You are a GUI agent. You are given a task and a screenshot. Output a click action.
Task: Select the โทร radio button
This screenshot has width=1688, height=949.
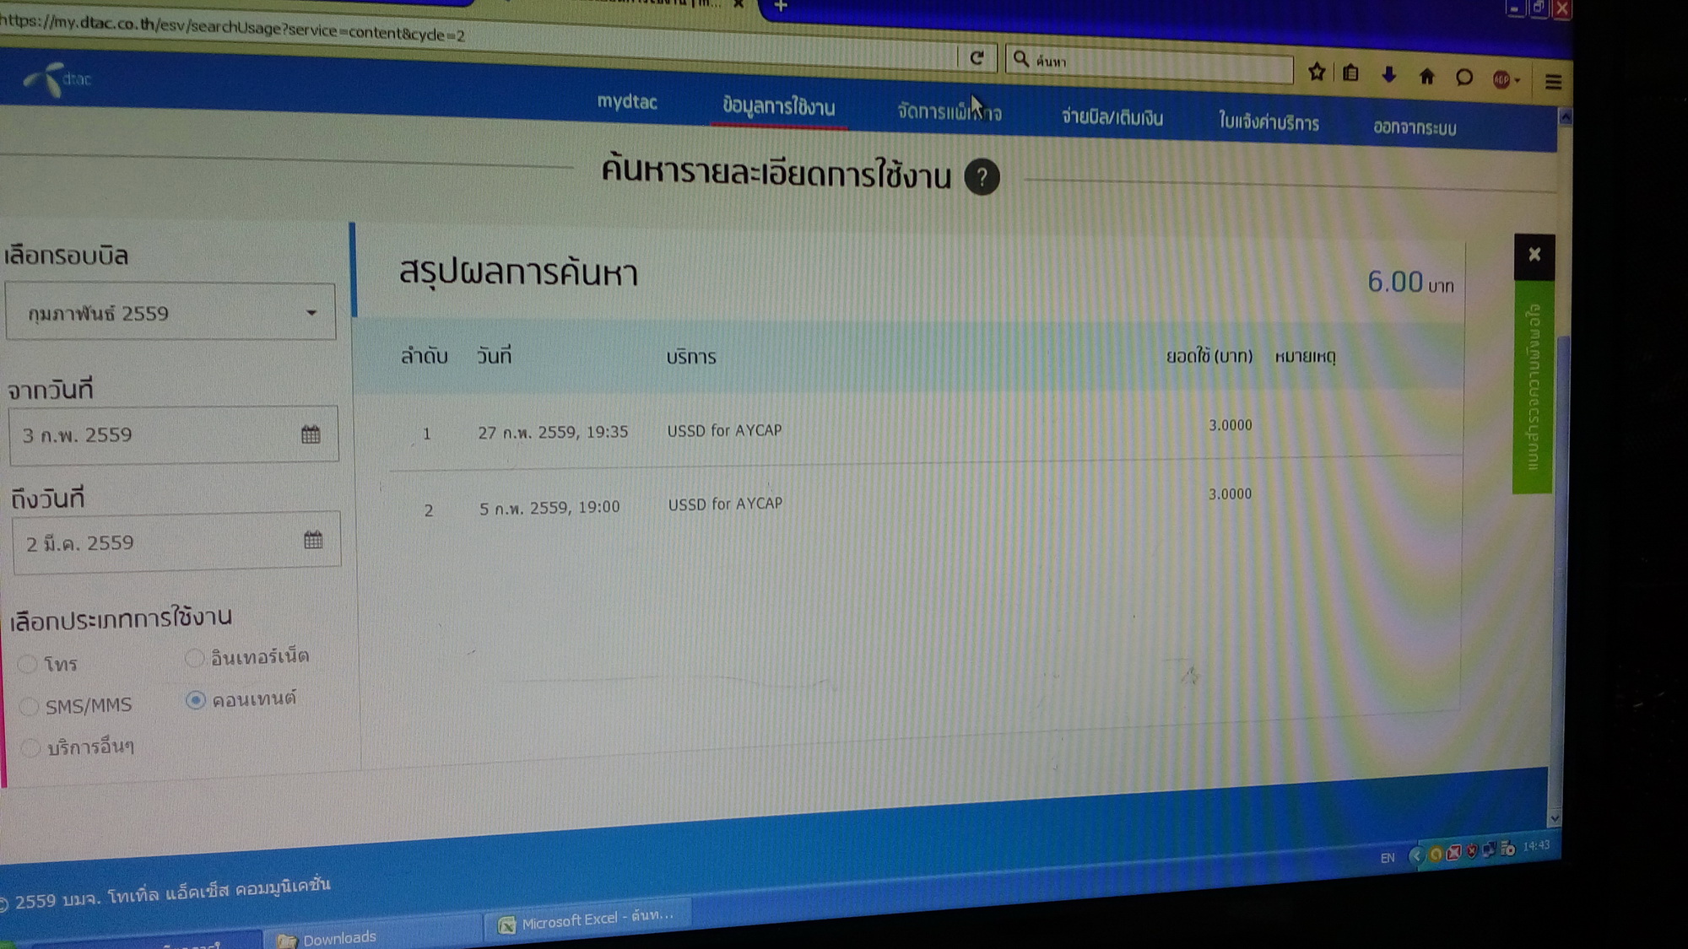click(28, 664)
